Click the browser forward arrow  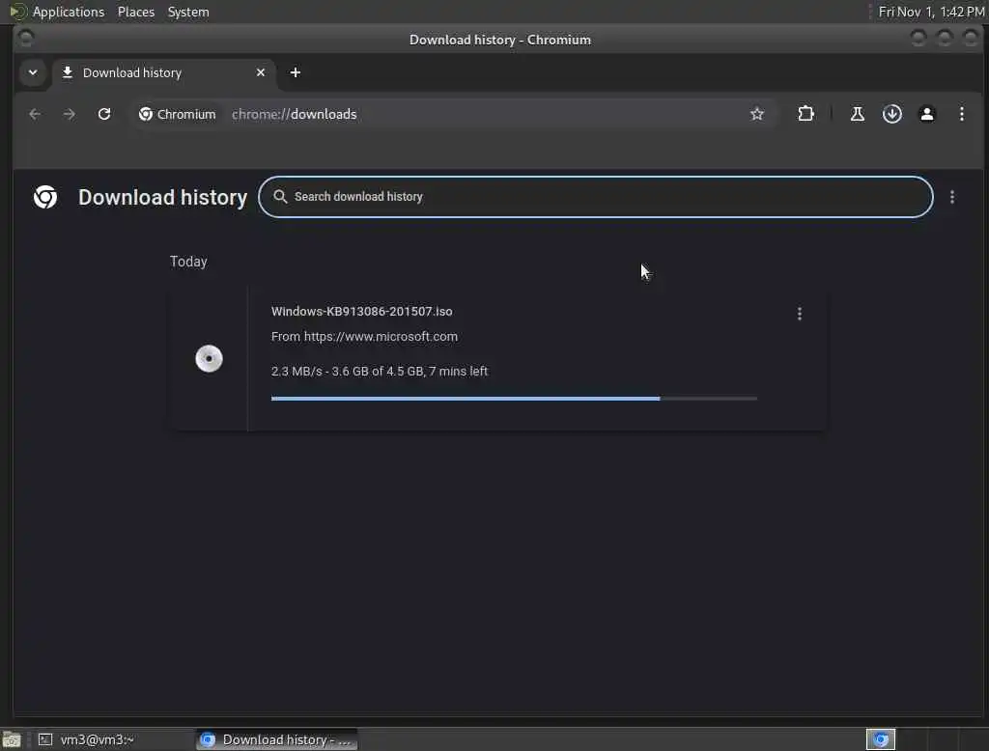(70, 114)
